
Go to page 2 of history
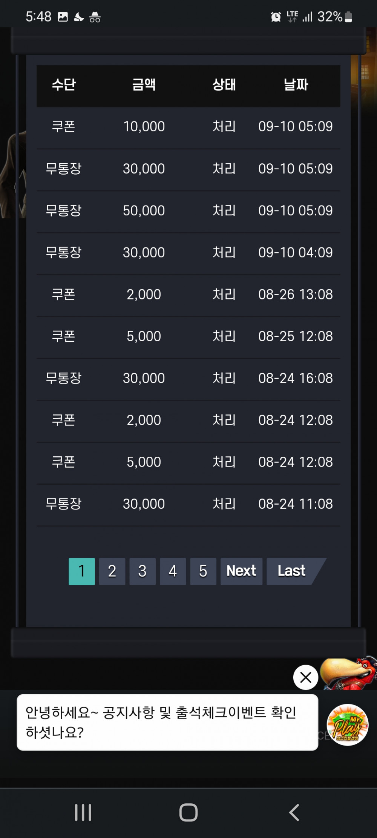[112, 571]
